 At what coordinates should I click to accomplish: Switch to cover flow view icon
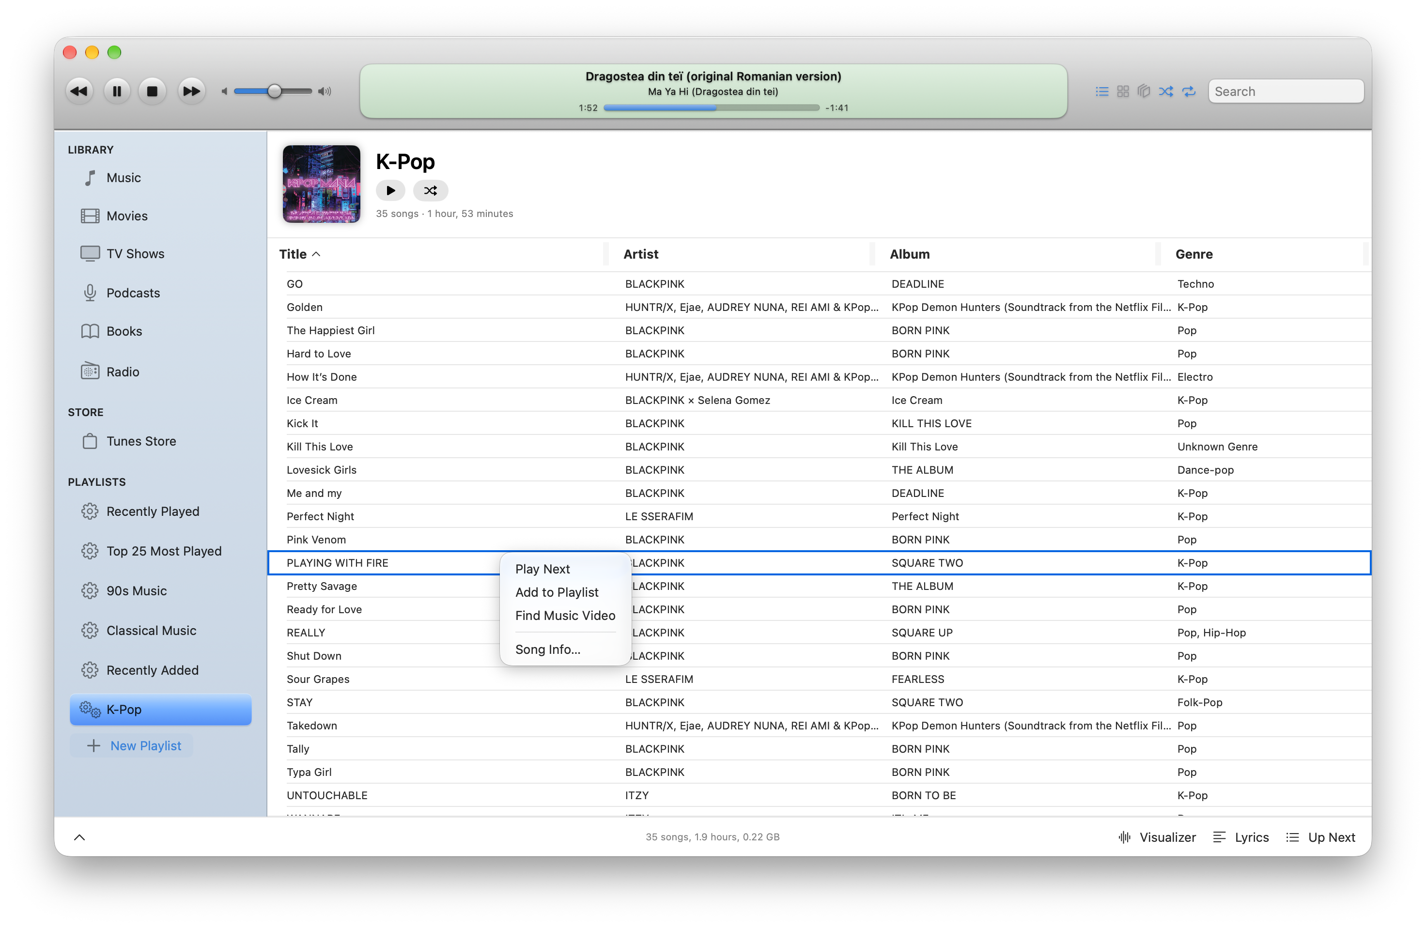[1144, 91]
